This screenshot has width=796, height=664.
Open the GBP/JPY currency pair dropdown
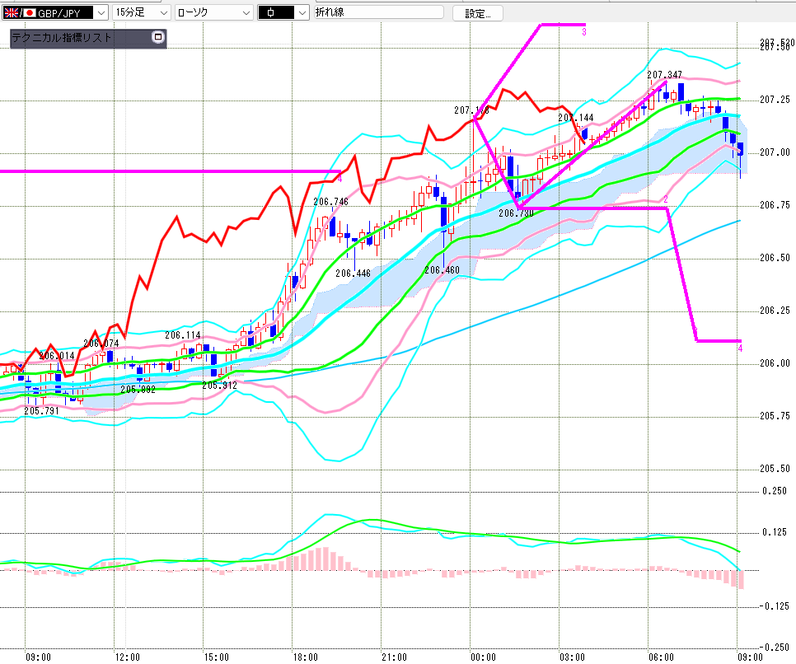[100, 13]
